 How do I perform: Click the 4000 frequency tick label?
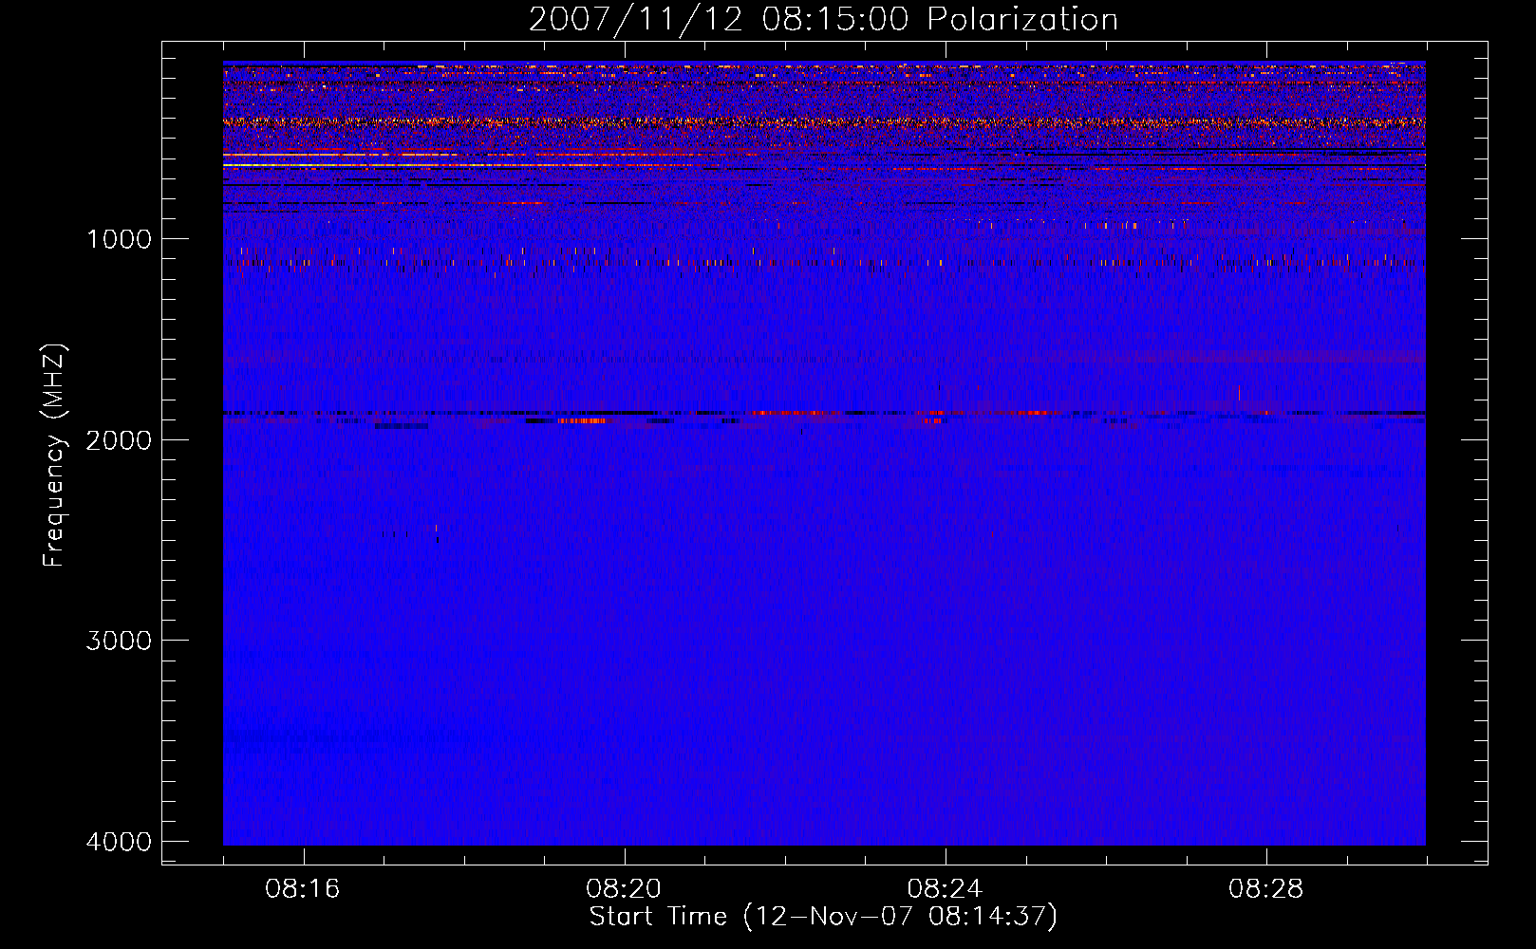119,842
